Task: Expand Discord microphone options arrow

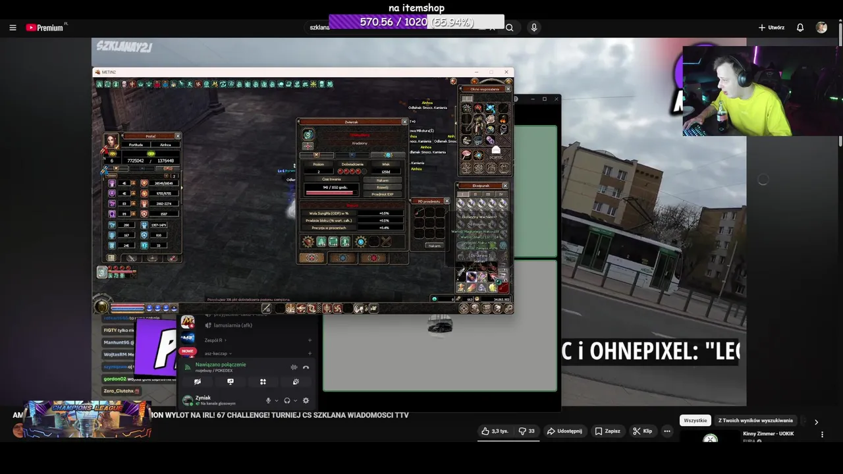Action: tap(276, 400)
